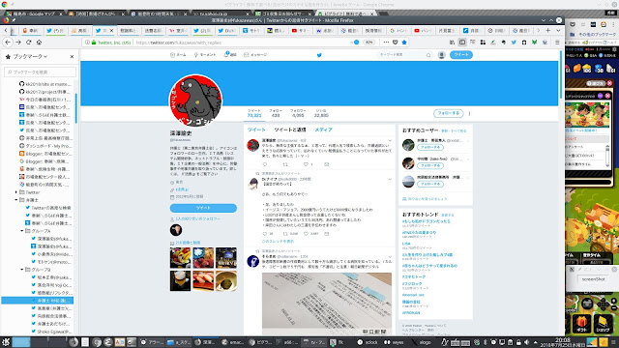Image resolution: width=619 pixels, height=348 pixels.
Task: Open xclock from the taskbar
Action: 368,342
